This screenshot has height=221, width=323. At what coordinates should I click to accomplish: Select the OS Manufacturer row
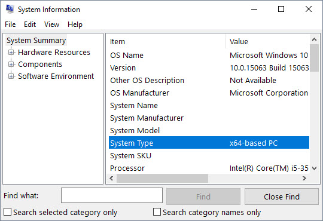(209, 93)
